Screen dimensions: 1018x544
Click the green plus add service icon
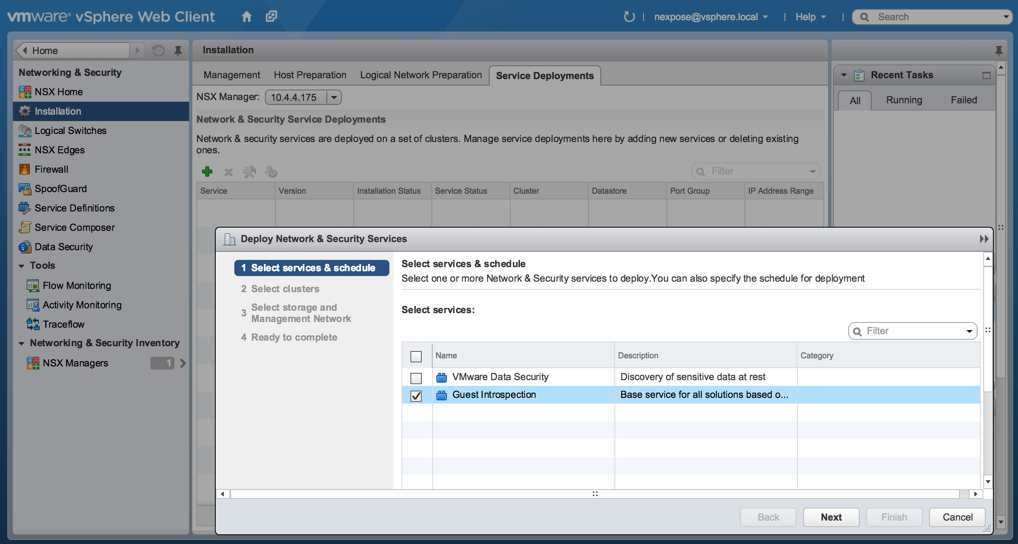pos(207,172)
